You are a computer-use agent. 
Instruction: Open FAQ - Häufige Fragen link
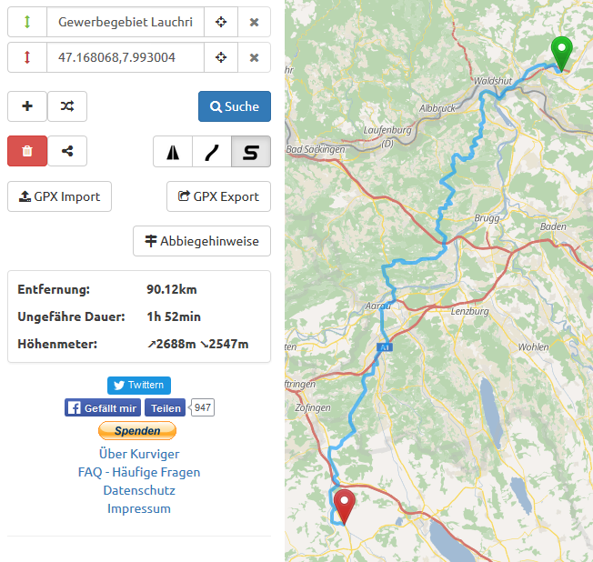coord(139,472)
